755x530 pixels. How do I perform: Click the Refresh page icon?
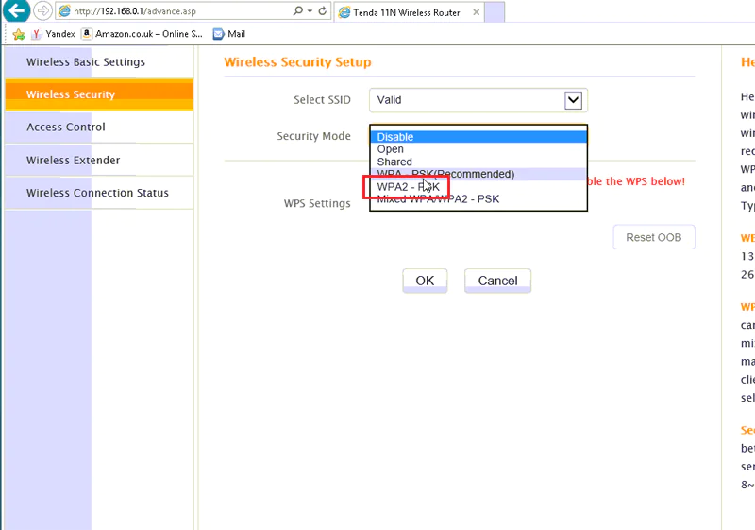pos(323,11)
